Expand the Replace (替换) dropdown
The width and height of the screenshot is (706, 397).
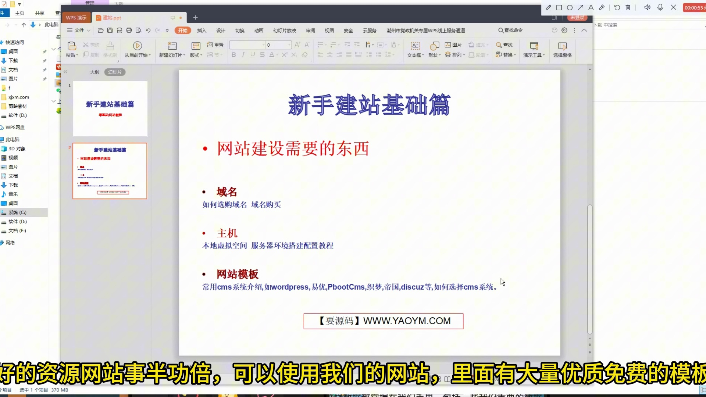(x=506, y=55)
